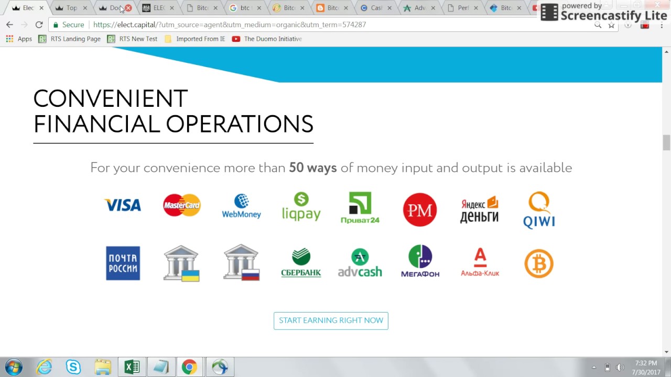Image resolution: width=671 pixels, height=377 pixels.
Task: Select the WebMoney payment icon
Action: coord(241,206)
